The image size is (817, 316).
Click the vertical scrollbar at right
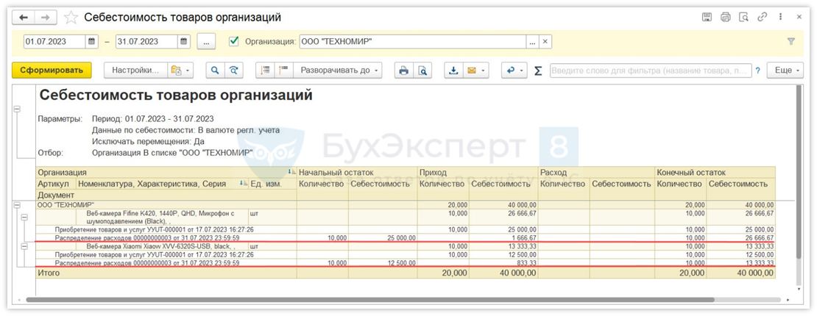[x=799, y=172]
